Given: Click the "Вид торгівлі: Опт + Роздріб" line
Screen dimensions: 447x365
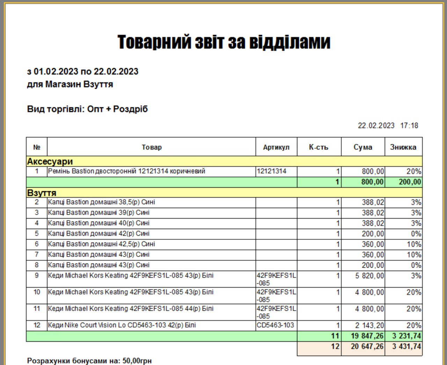Looking at the screenshot, I should tap(87, 109).
